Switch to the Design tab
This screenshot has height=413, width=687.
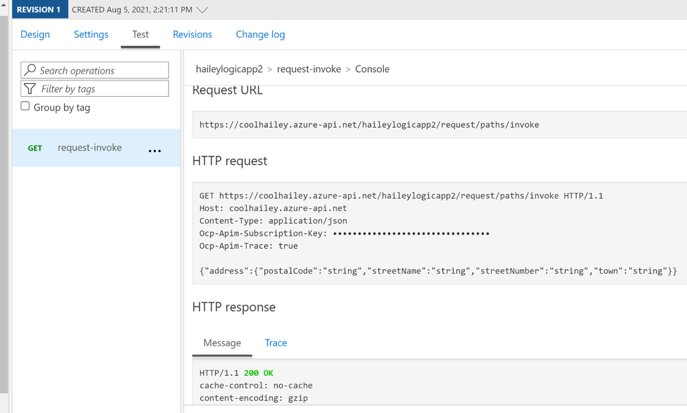35,34
